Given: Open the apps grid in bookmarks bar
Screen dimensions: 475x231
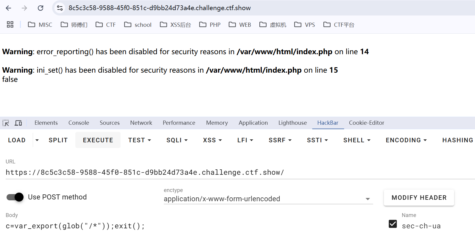Looking at the screenshot, I should (10, 25).
